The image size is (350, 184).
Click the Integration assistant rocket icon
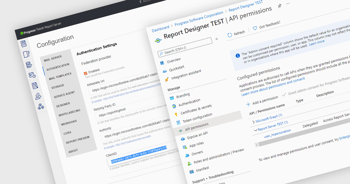[x=167, y=79]
